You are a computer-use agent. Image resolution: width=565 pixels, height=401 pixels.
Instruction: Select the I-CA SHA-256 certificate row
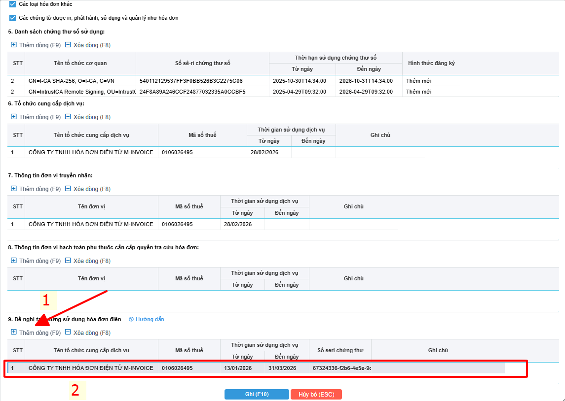pyautogui.click(x=79, y=81)
